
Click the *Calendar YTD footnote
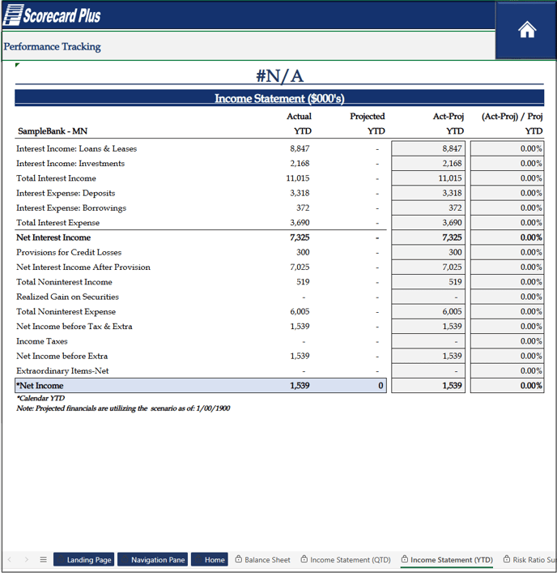click(x=40, y=398)
